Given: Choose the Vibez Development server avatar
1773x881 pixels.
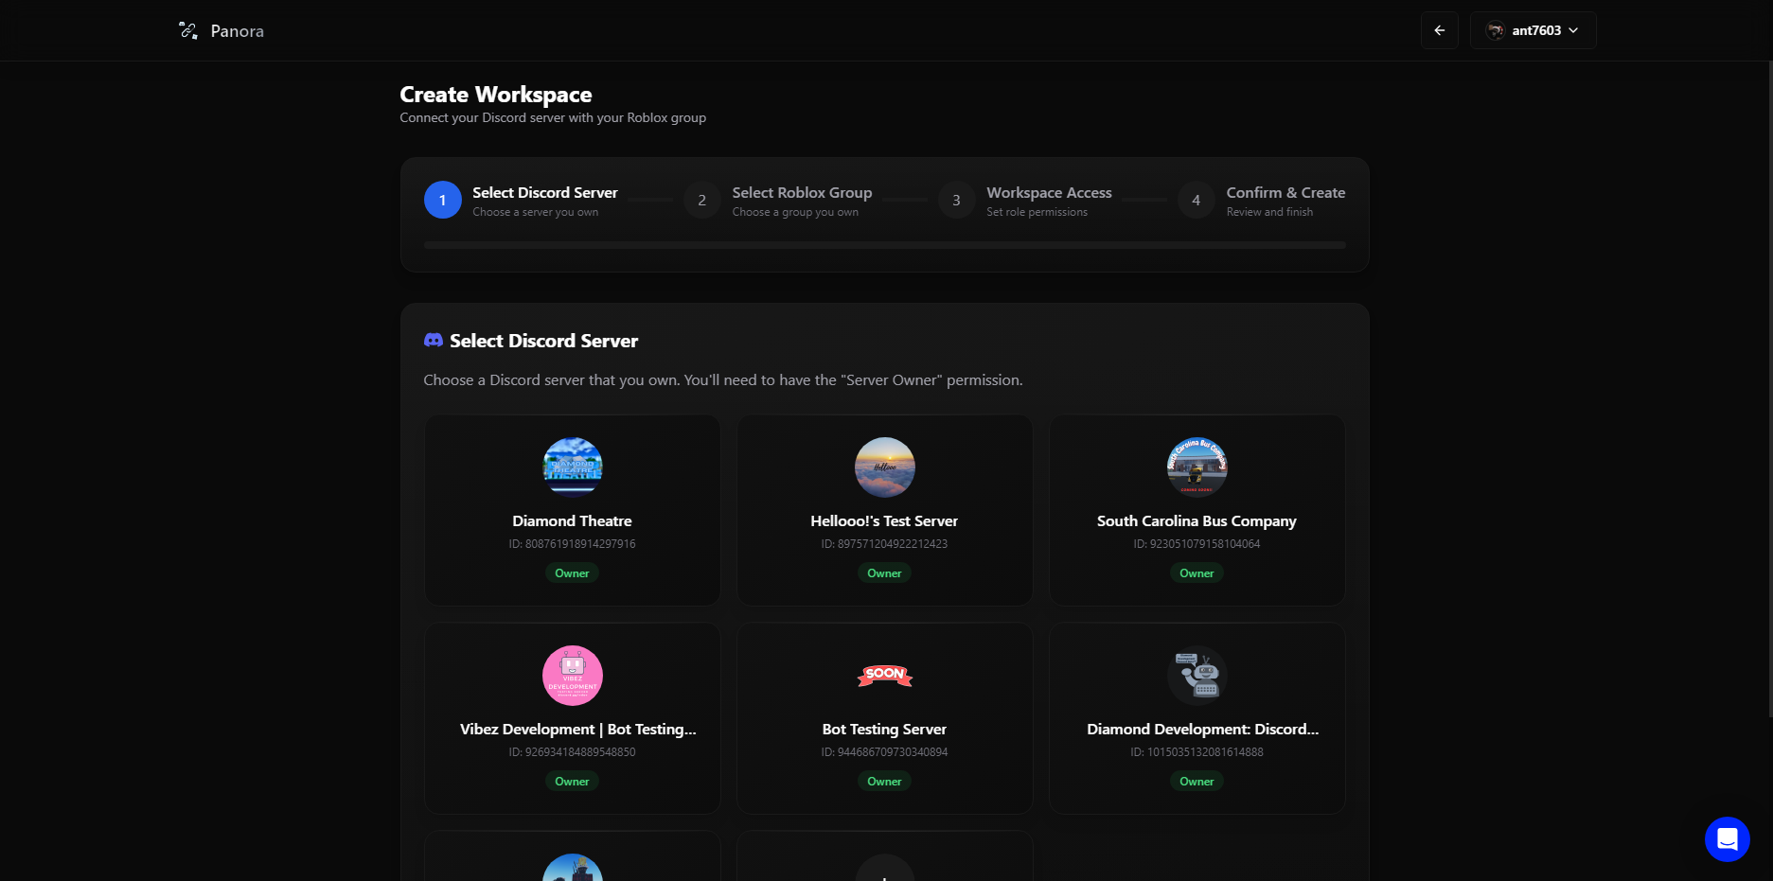Looking at the screenshot, I should coord(572,675).
